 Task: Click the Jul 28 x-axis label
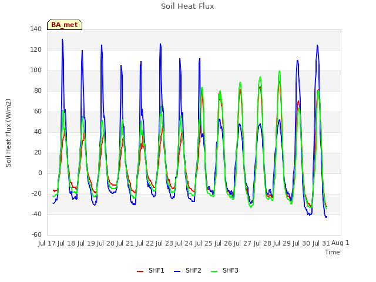point(263,243)
